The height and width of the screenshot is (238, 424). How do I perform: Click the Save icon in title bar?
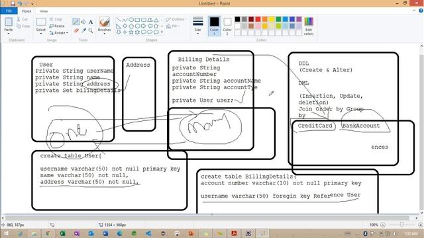(13, 3)
